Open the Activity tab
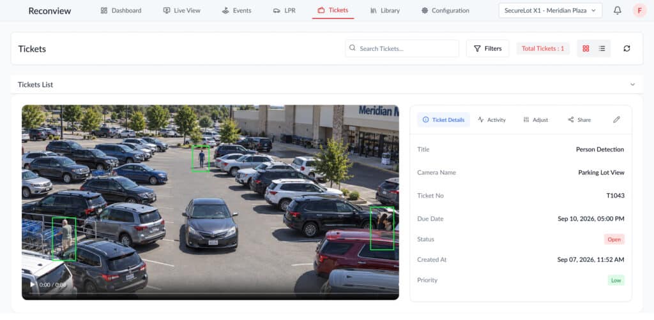The image size is (654, 320). (x=491, y=119)
